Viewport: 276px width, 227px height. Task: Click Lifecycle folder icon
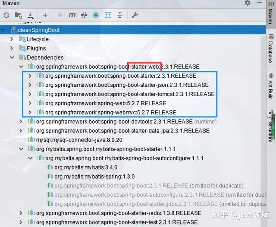click(x=22, y=39)
